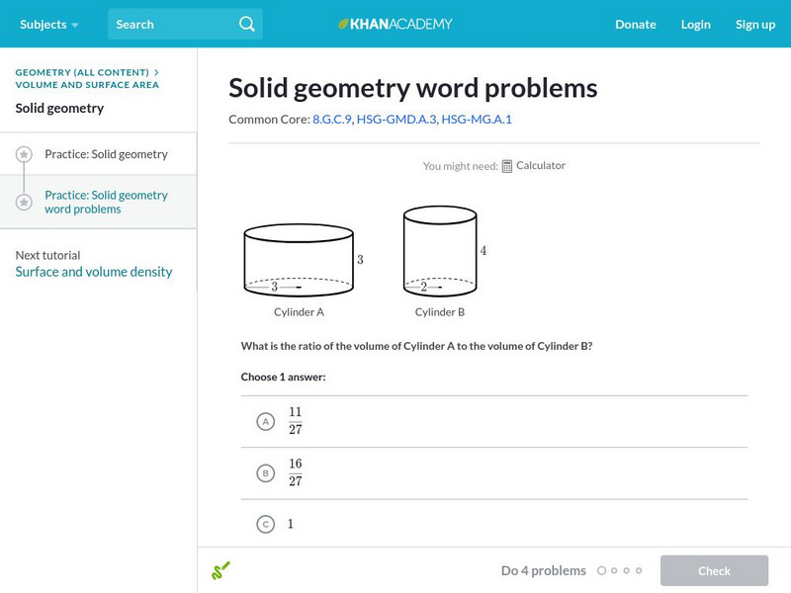
Task: Open Common Core standard 8.G.C.9 link
Action: click(331, 119)
